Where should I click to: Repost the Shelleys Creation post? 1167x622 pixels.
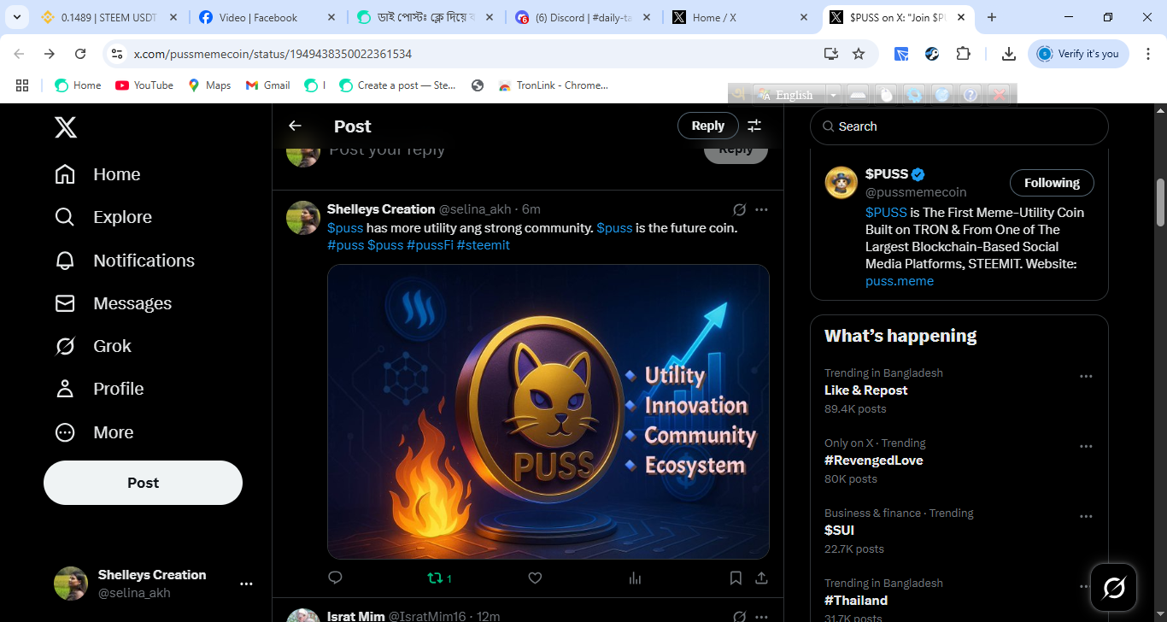[439, 578]
